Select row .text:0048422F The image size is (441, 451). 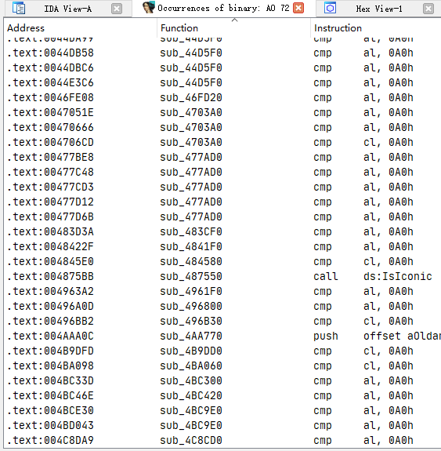point(222,247)
